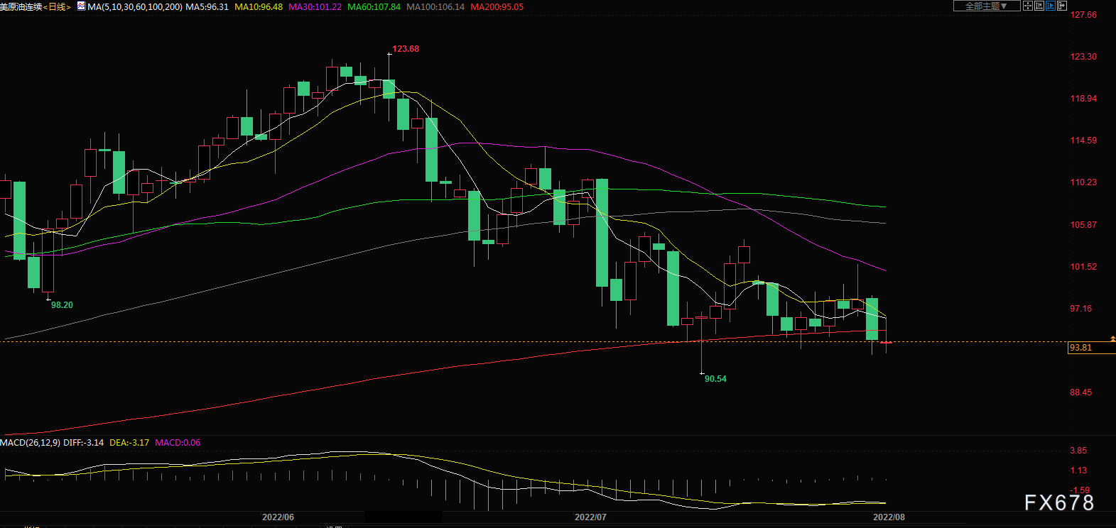Click the 127.66 price axis label

pyautogui.click(x=1083, y=15)
